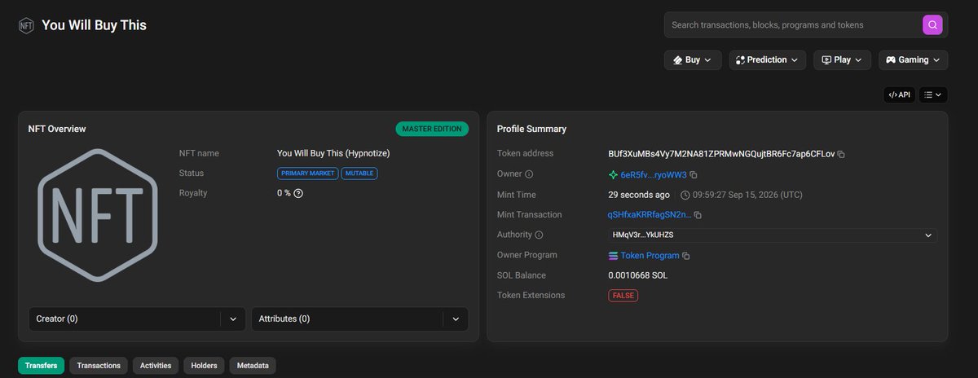Viewport: 978px width, 378px height.
Task: Click the FALSE token extensions badge
Action: coord(623,296)
